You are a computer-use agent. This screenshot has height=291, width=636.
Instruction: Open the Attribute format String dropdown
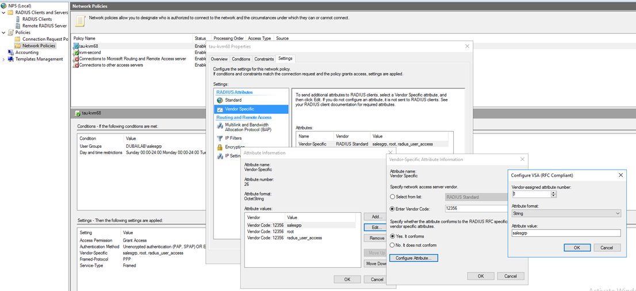[x=566, y=213]
